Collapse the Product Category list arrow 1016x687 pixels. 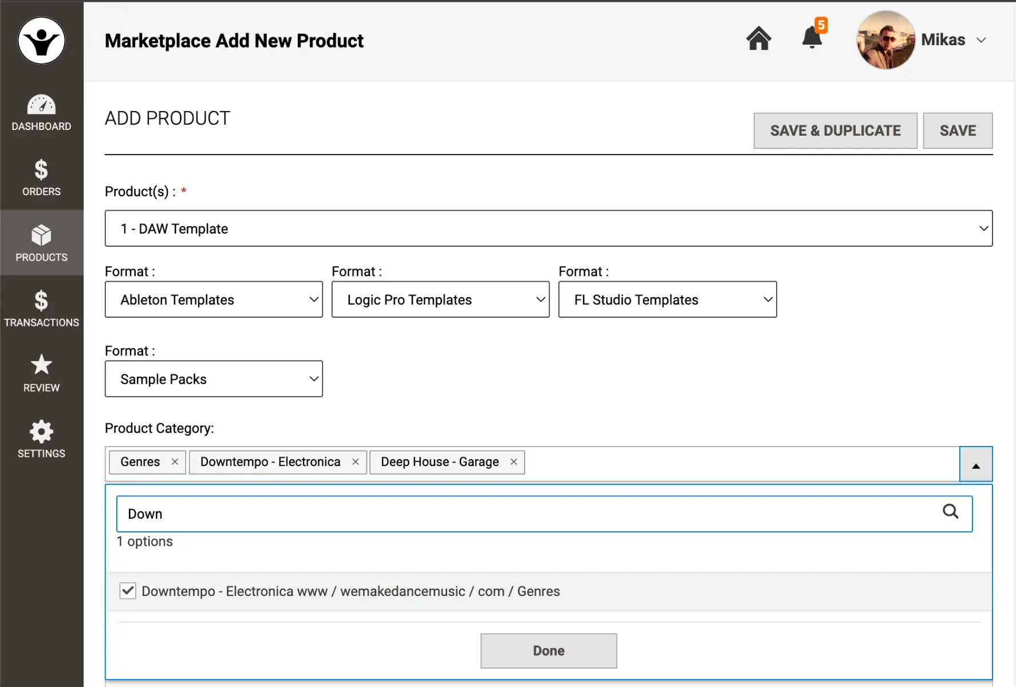[x=975, y=464]
